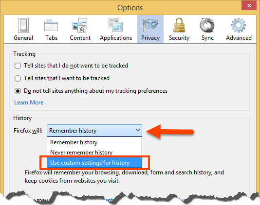This screenshot has height=205, width=260.
Task: Open the Content pictures icon panel
Action: tap(80, 29)
